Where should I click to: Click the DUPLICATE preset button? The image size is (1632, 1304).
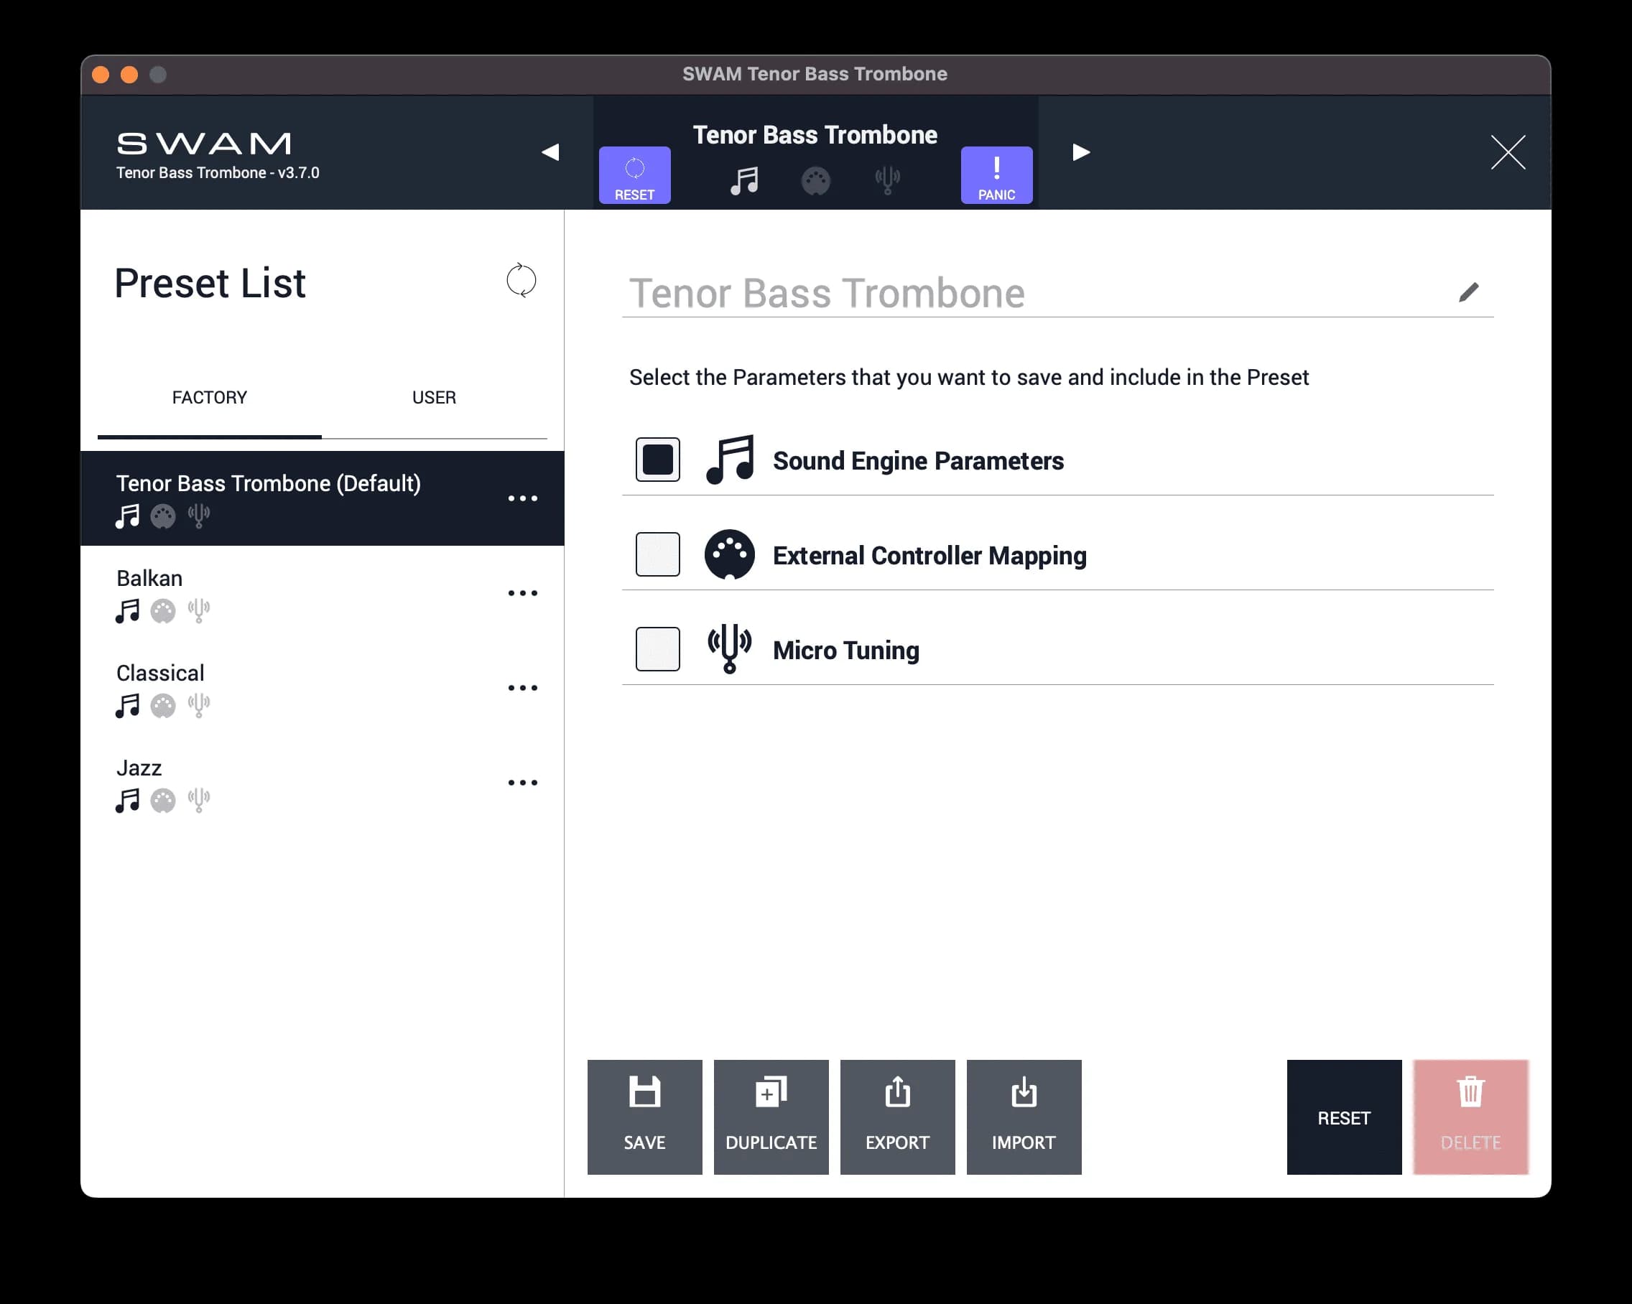[x=771, y=1117]
